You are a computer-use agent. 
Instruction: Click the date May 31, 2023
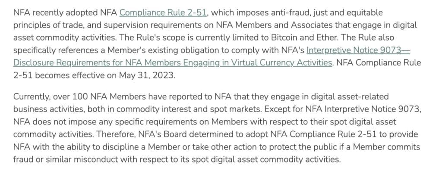[x=147, y=76]
